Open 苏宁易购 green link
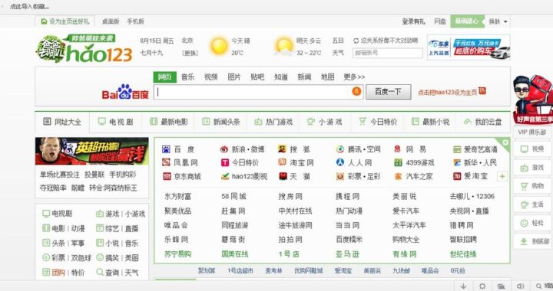The image size is (553, 291). pos(177,253)
